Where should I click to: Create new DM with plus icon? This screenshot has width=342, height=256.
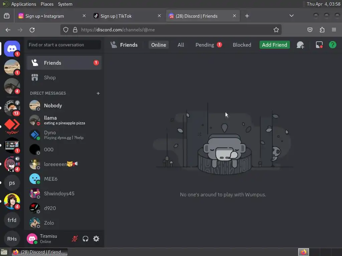pos(98,93)
